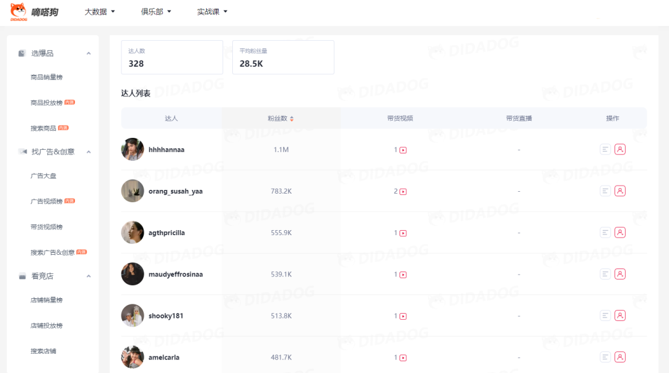The width and height of the screenshot is (669, 373).
Task: Go to 商品投放榜
Action: pos(46,103)
